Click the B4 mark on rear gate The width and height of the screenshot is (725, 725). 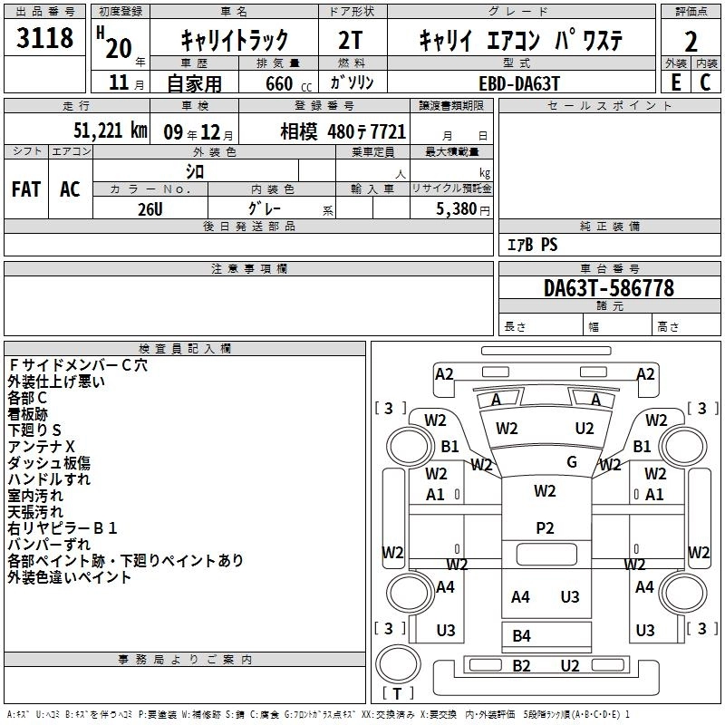click(521, 636)
